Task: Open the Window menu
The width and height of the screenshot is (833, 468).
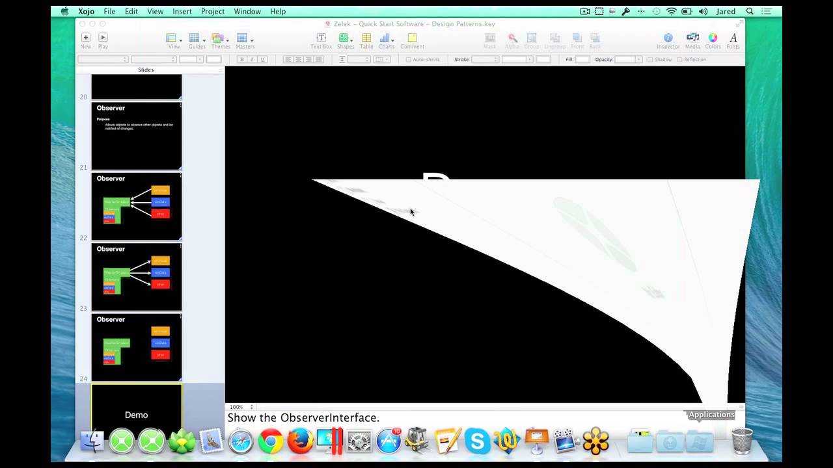Action: click(x=247, y=11)
